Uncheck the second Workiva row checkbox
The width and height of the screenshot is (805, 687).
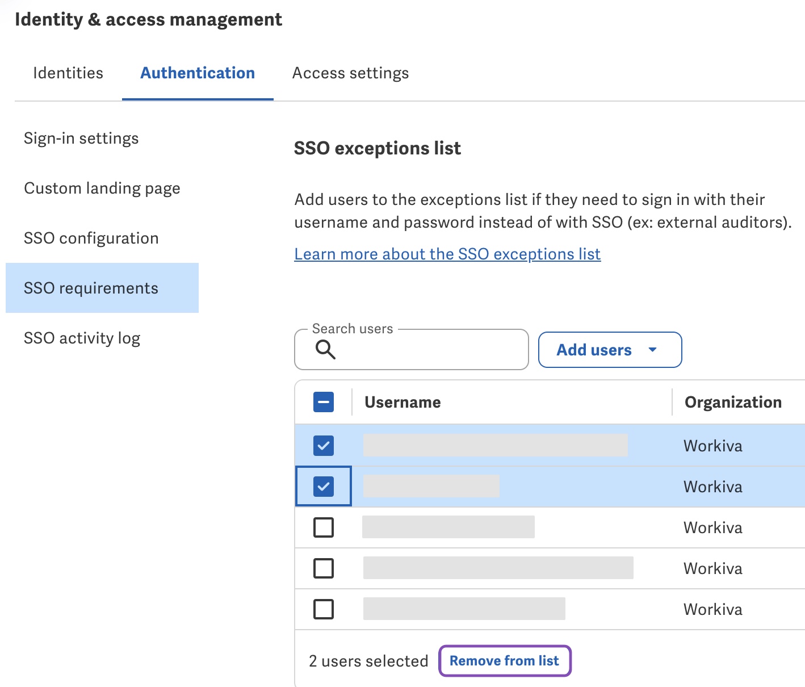324,487
